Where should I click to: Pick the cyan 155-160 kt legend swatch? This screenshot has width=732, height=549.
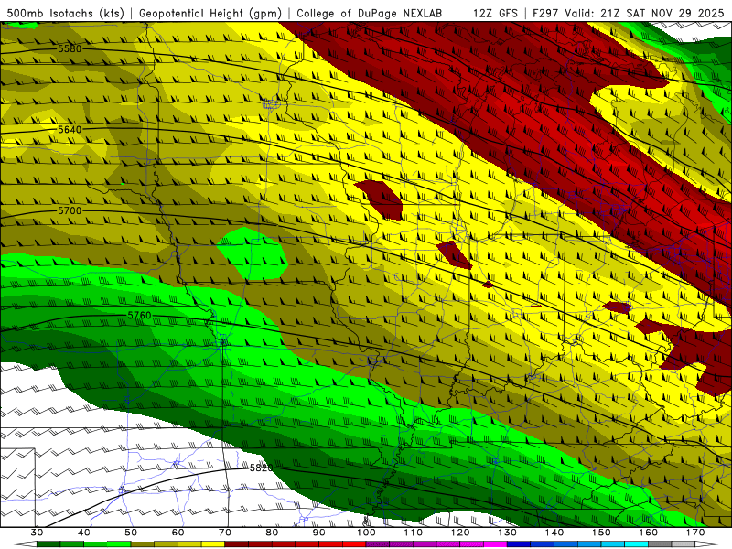(x=637, y=544)
